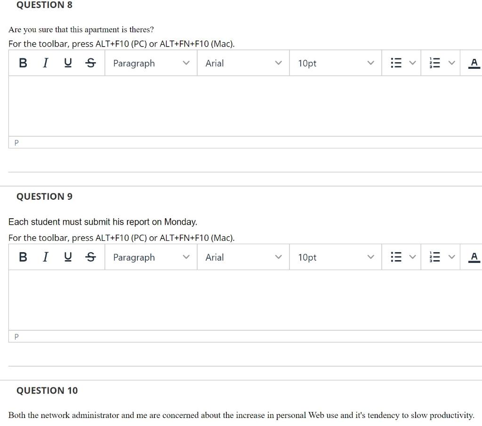This screenshot has height=426, width=482.
Task: Toggle Underline in Question 9 editor
Action: [x=68, y=257]
